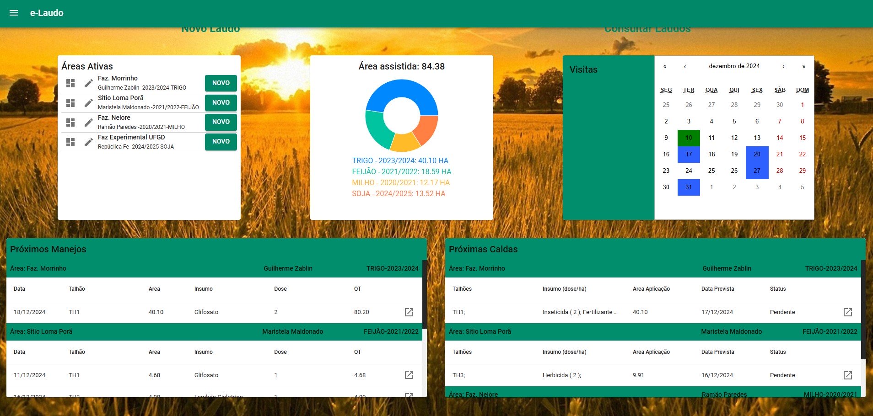
Task: Jump back one year in calendar
Action: 665,67
